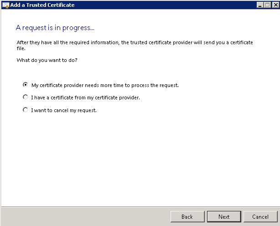Click the 'I have a certificate from my certificate provider' label

tap(85, 98)
